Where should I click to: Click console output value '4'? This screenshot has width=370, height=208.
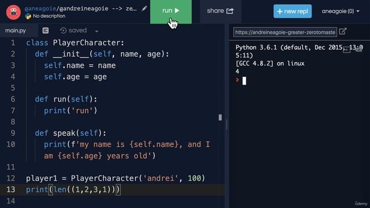tap(238, 72)
